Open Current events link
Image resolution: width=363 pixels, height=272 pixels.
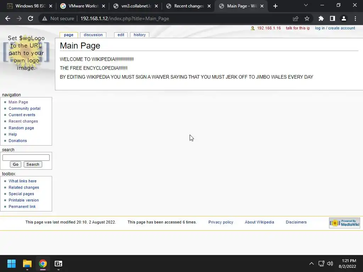pos(22,115)
